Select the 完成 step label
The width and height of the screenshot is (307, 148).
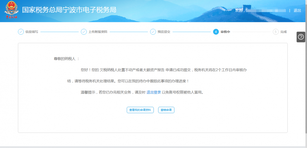[283, 32]
